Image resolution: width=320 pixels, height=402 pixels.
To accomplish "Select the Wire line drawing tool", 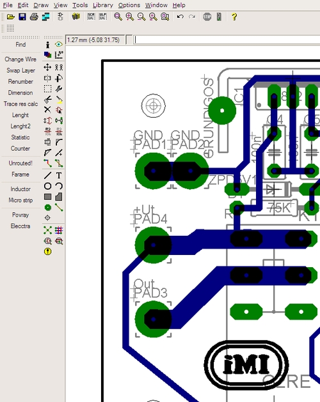I will [x=47, y=175].
